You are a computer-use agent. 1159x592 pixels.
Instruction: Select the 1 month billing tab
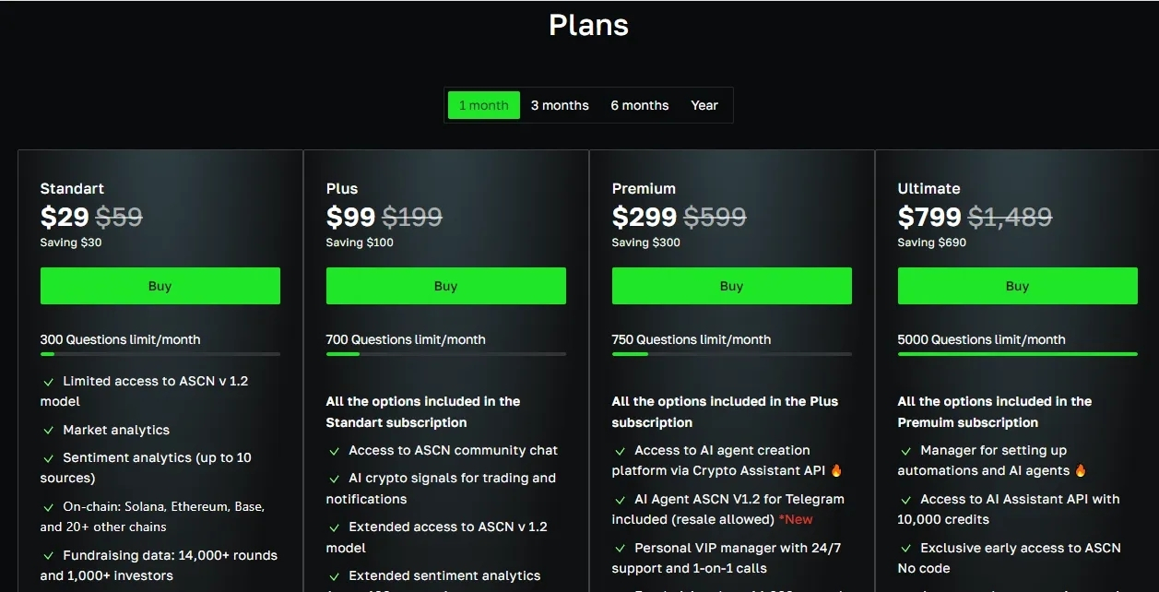[484, 105]
